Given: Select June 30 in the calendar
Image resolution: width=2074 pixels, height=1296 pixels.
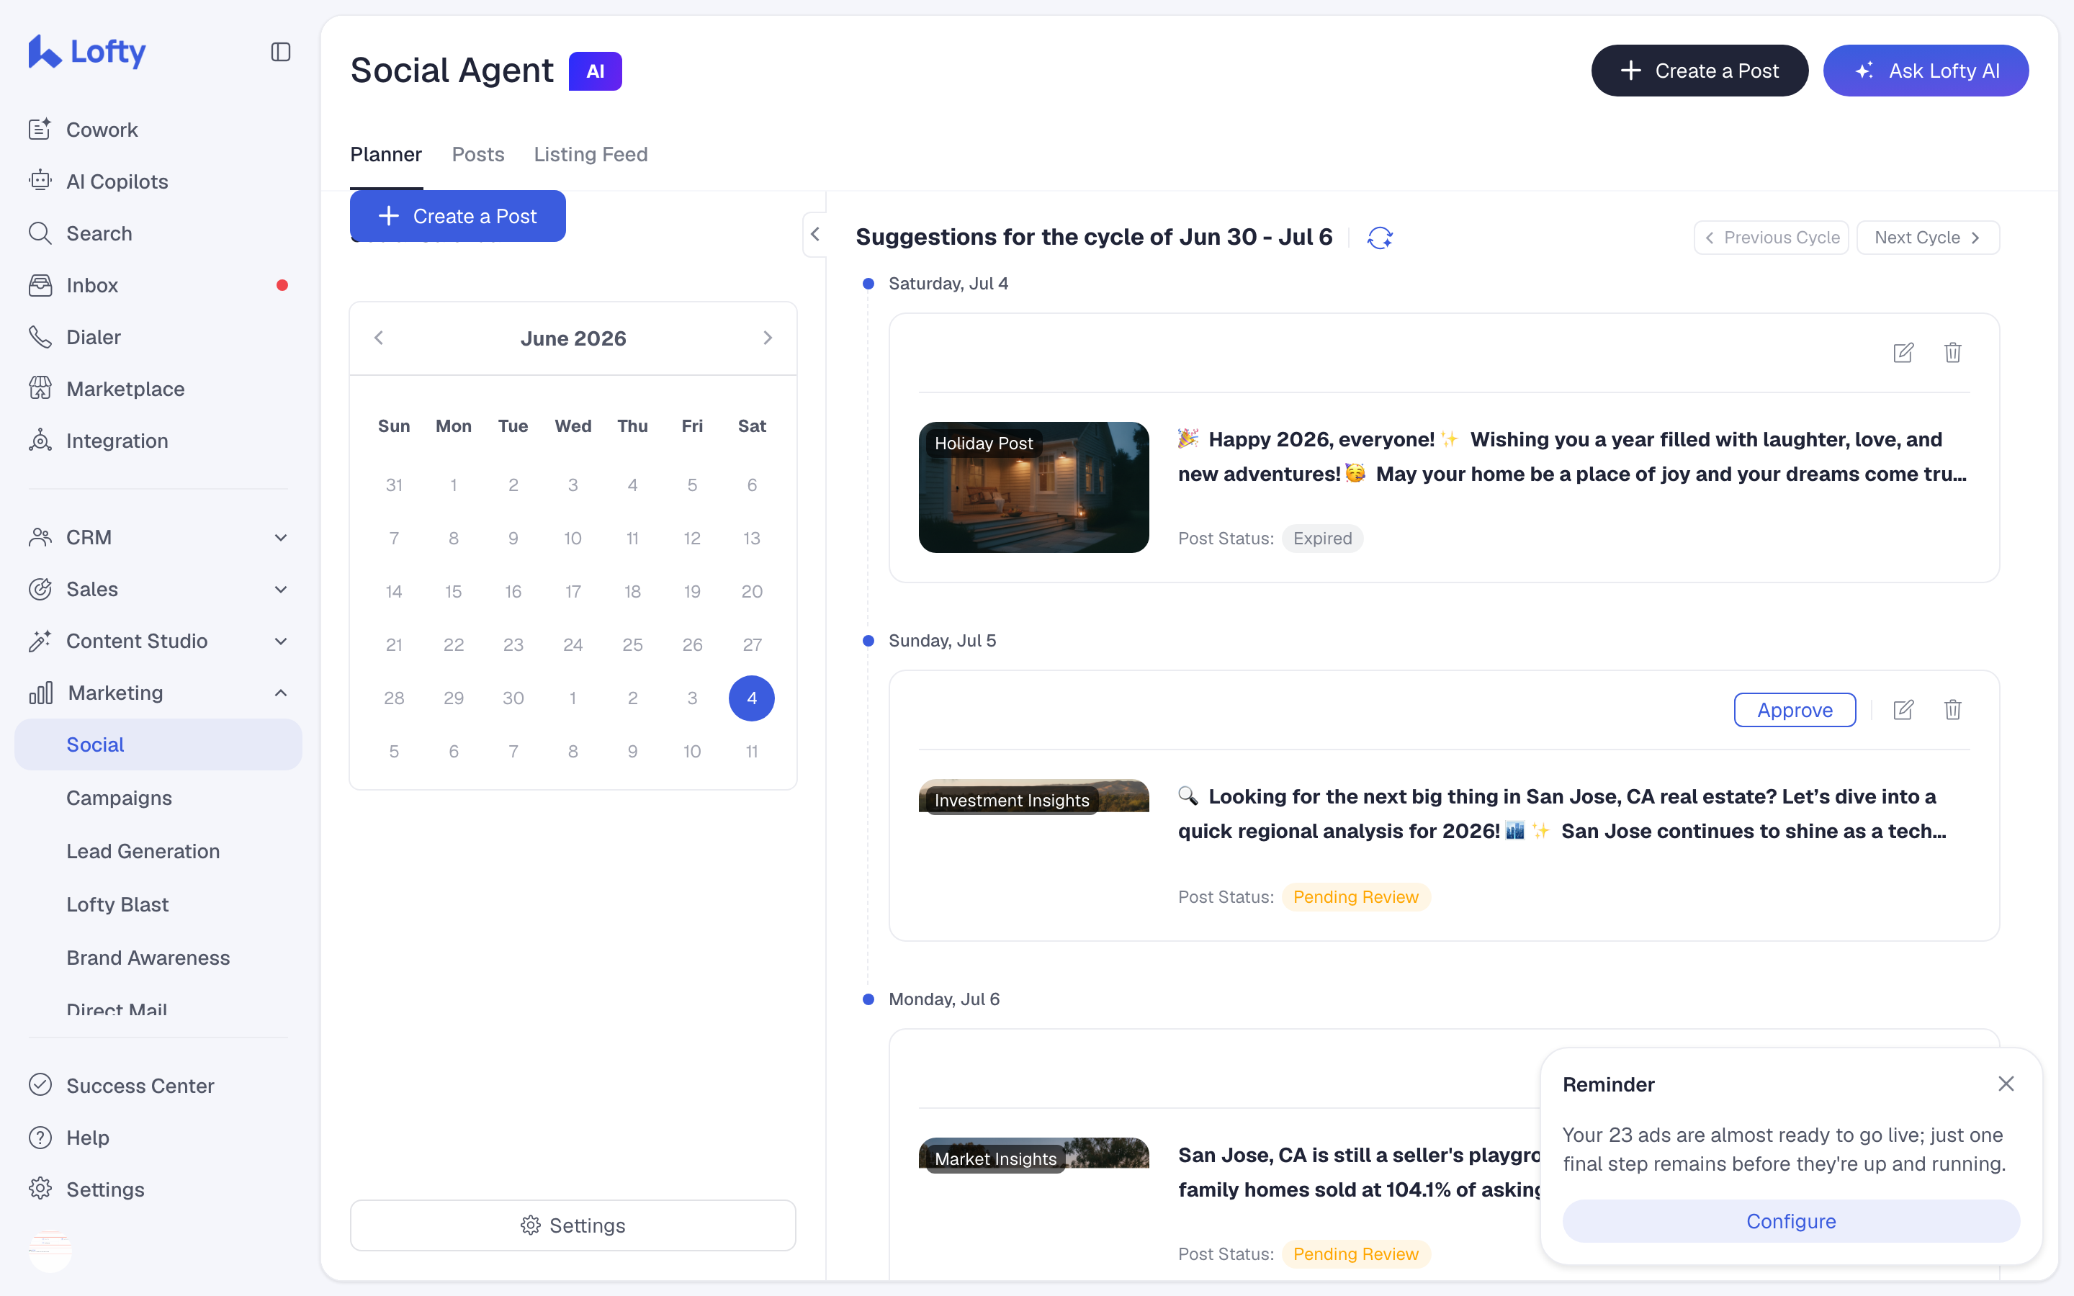Looking at the screenshot, I should pyautogui.click(x=513, y=698).
